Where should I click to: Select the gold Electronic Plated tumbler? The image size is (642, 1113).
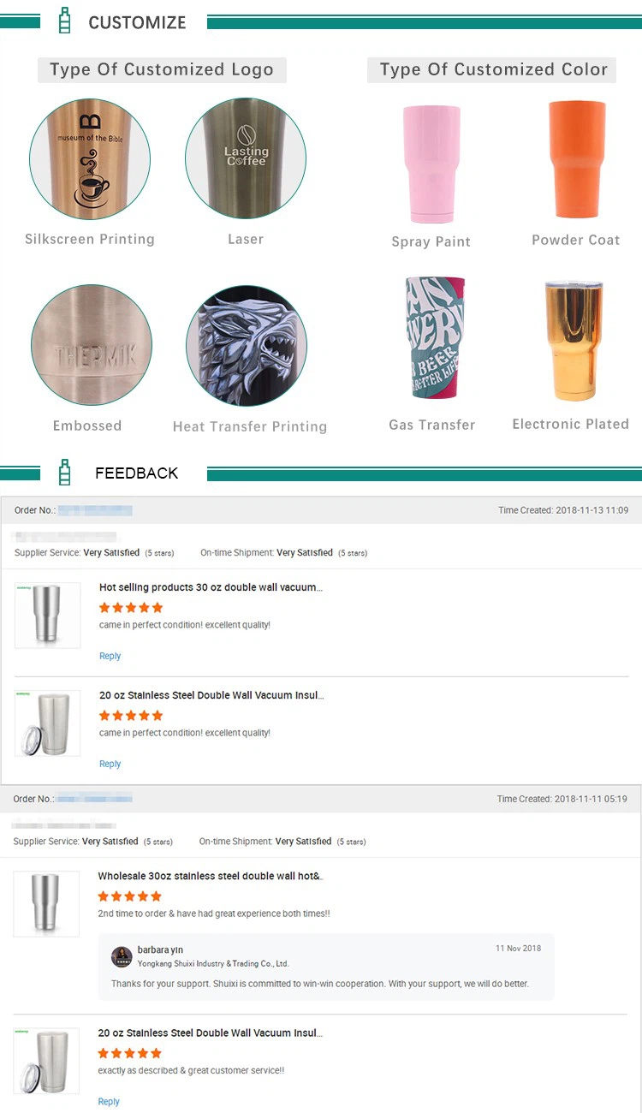pyautogui.click(x=573, y=342)
